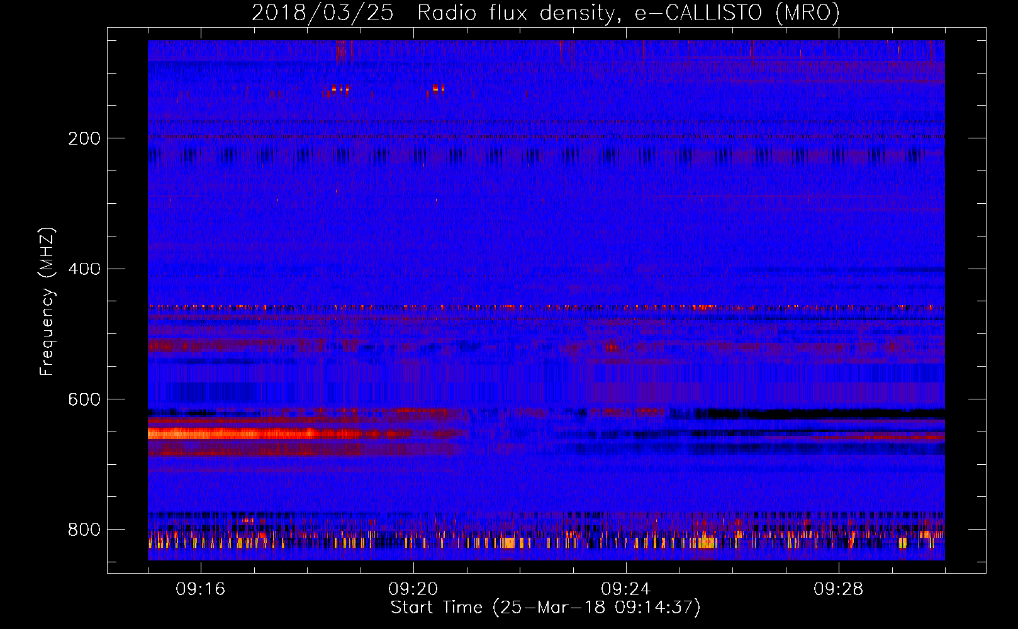The width and height of the screenshot is (1018, 629).
Task: Click the 09:28 time tick label
Action: click(x=839, y=589)
